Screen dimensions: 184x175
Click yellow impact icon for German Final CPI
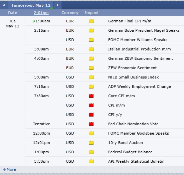(x=91, y=21)
